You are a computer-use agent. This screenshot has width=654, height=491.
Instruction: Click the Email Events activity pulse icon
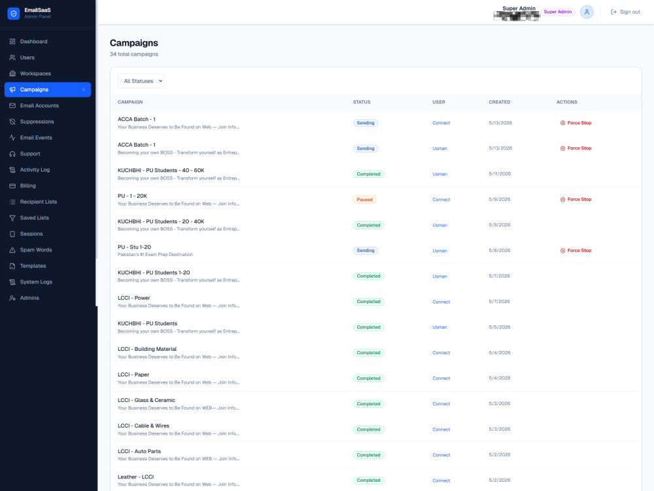[x=12, y=137]
